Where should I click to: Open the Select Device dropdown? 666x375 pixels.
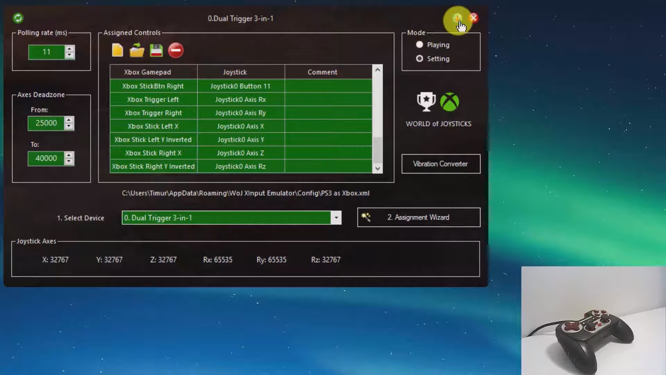tap(336, 218)
